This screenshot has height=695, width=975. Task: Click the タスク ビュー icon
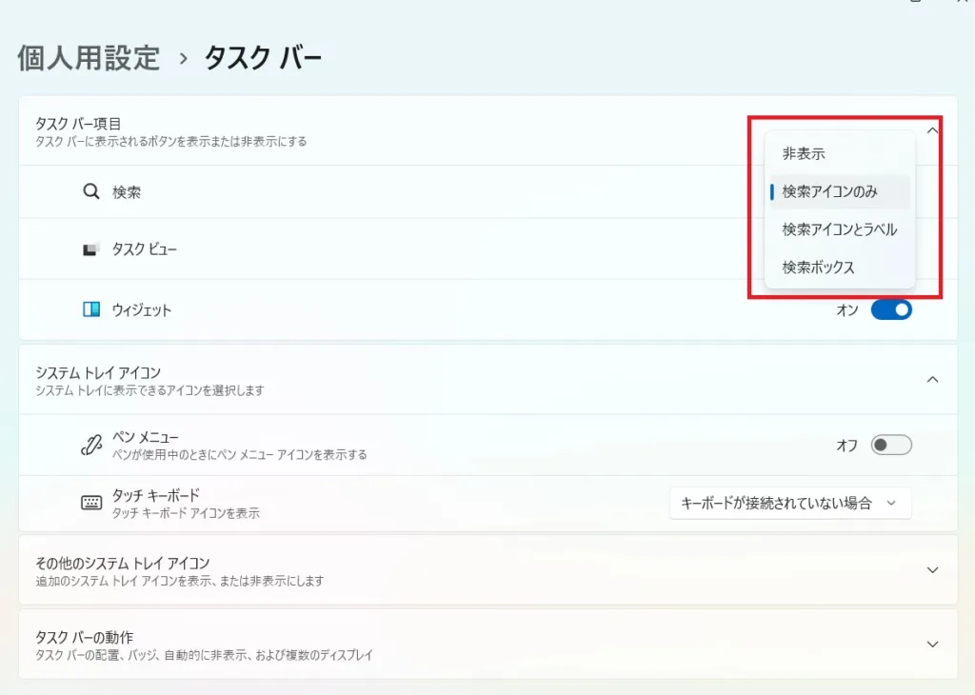click(91, 249)
